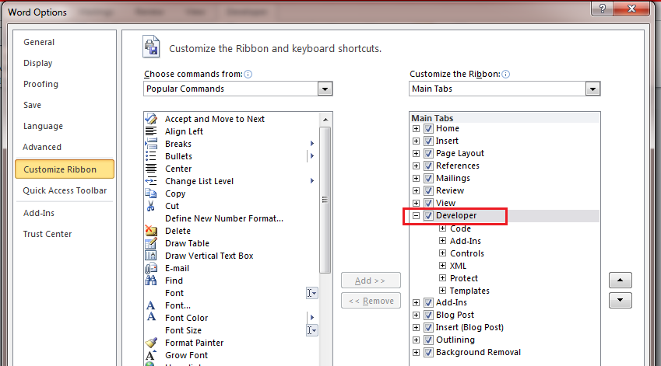This screenshot has width=661, height=366.
Task: Click the << Remove button
Action: 371,301
